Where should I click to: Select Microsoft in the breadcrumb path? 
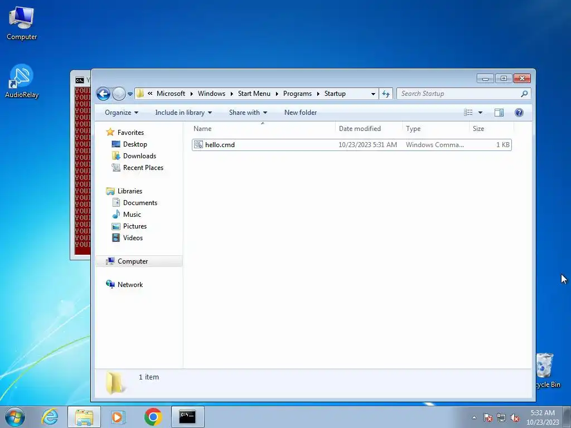pos(171,94)
